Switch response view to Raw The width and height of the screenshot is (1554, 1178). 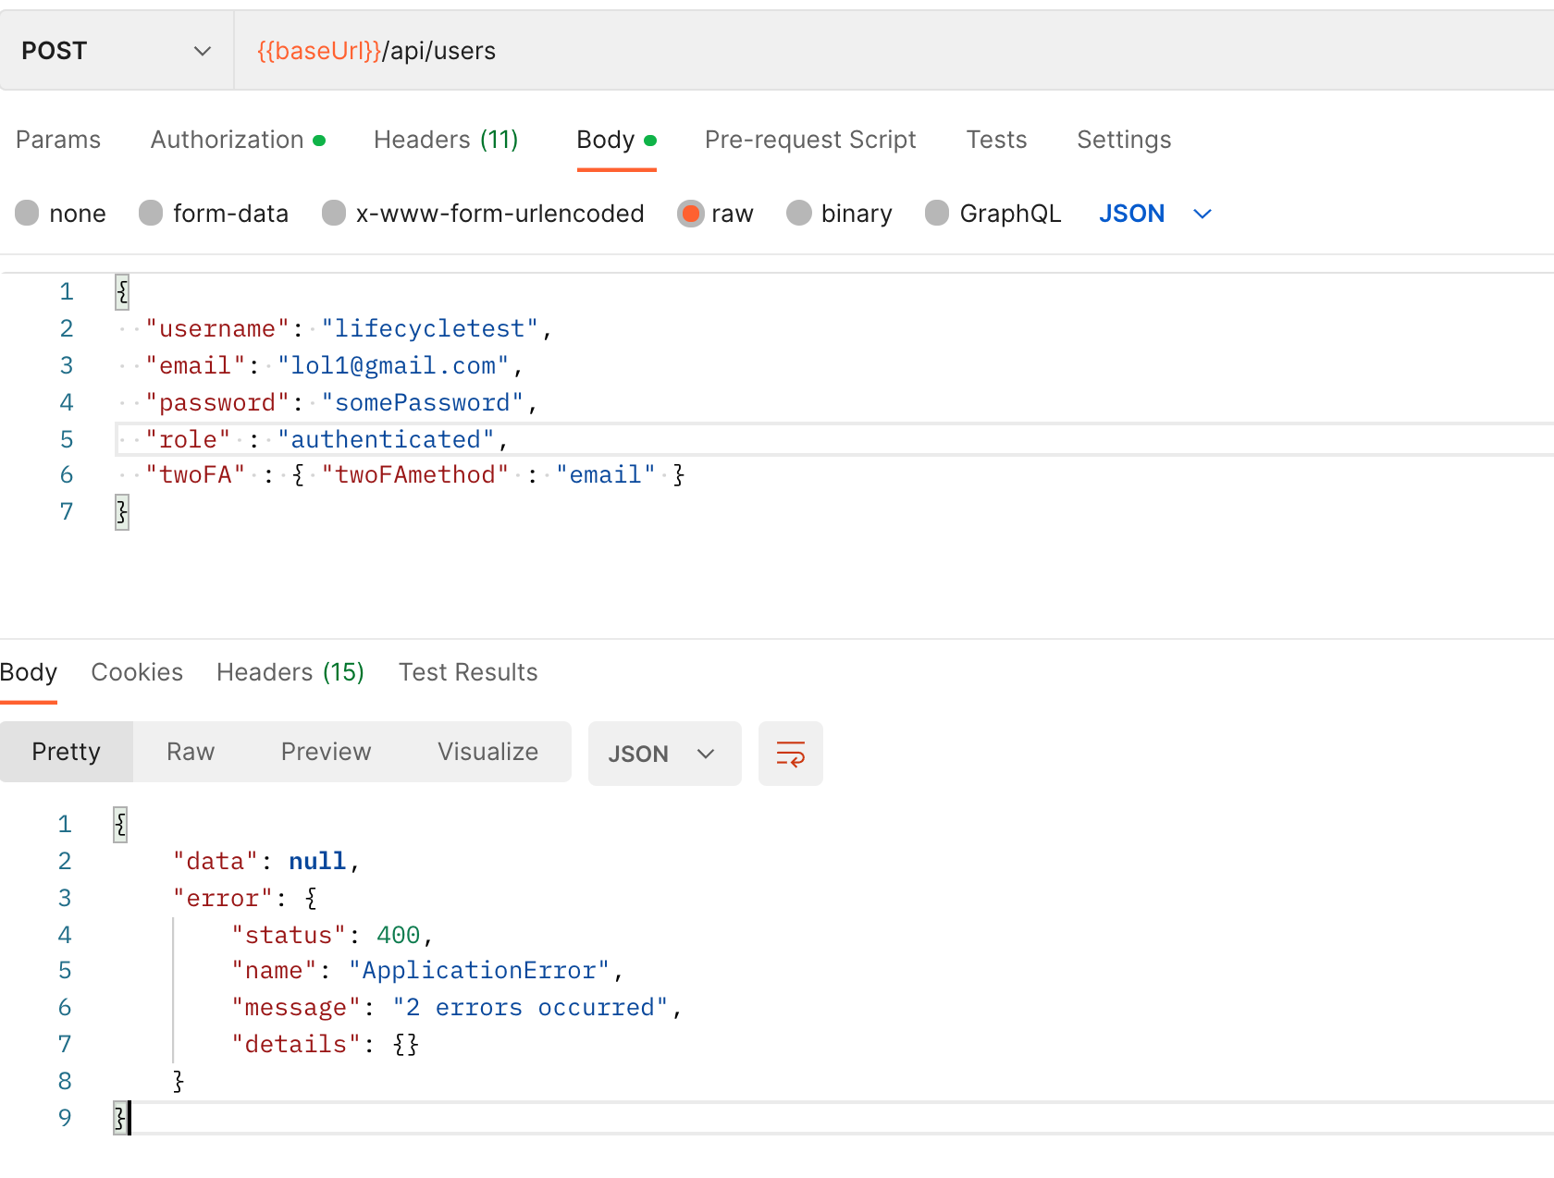(x=189, y=752)
